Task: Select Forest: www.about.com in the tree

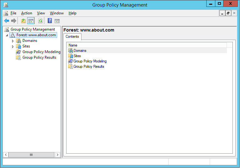Action: pos(36,35)
